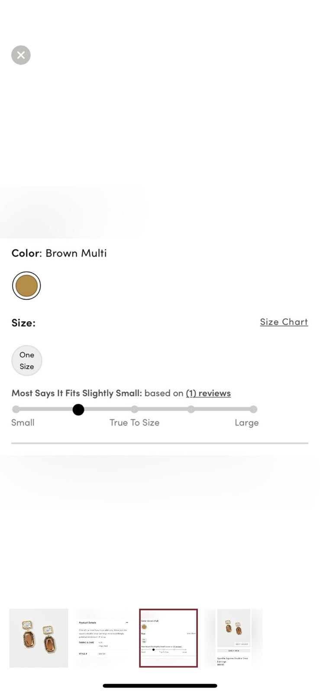Select the highlighted color and size thumbnail
Image resolution: width=320 pixels, height=694 pixels.
pos(168,638)
